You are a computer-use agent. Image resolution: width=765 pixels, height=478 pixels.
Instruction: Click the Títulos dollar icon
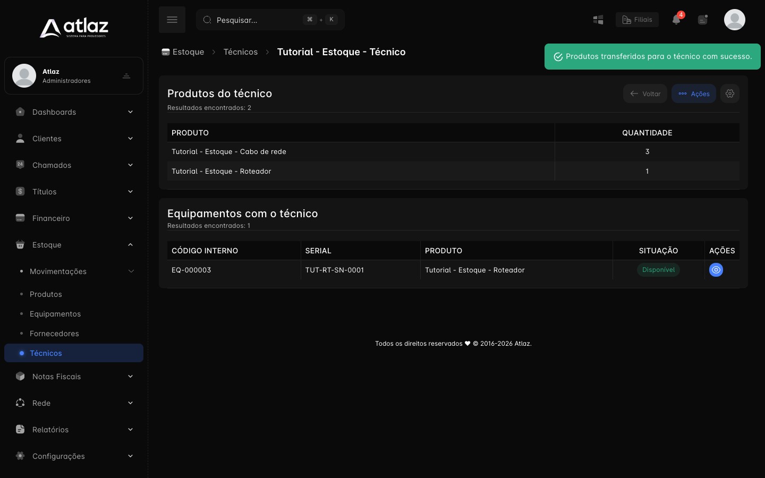pyautogui.click(x=20, y=191)
